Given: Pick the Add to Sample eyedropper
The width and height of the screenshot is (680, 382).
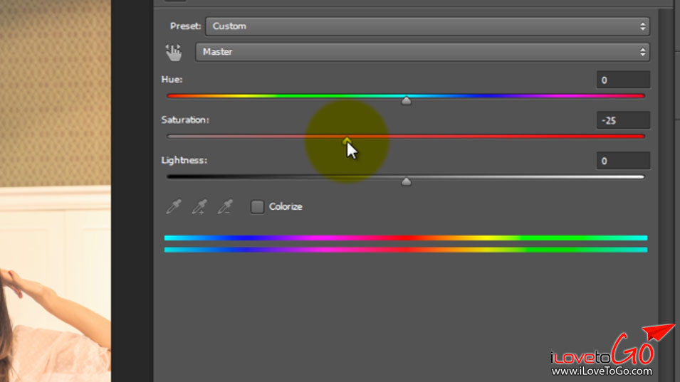Looking at the screenshot, I should point(199,206).
